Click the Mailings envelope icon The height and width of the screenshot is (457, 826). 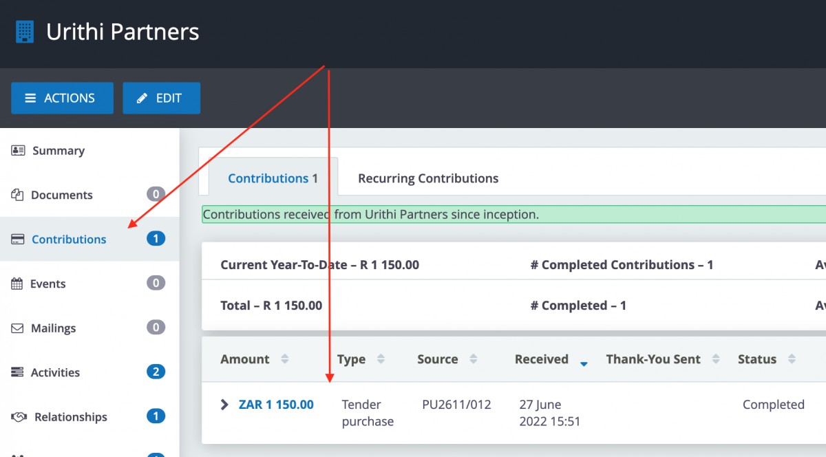[x=17, y=328]
